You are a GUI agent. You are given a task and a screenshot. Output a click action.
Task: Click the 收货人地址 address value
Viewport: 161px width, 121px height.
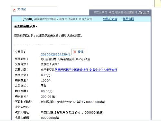[72, 113]
